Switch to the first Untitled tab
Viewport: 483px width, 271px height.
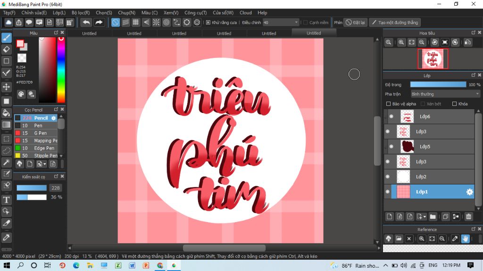(89, 33)
